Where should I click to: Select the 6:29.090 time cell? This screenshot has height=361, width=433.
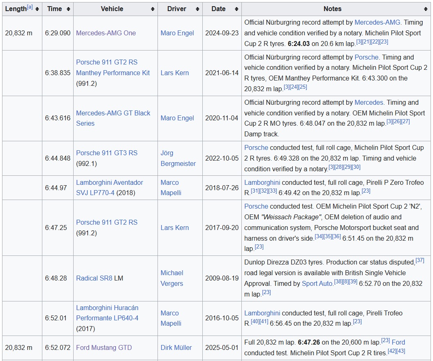pyautogui.click(x=58, y=33)
